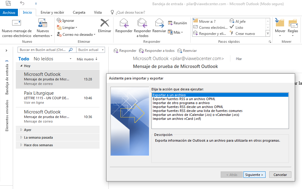Click the Reunión reply icon
Image resolution: width=302 pixels, height=189 pixels.
tap(177, 23)
